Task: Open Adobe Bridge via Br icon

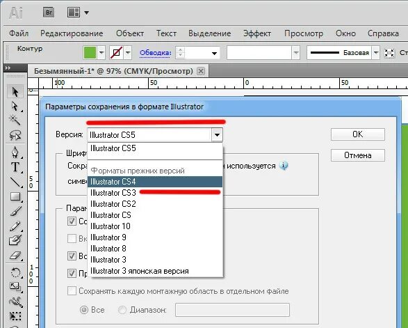Action: pos(49,13)
